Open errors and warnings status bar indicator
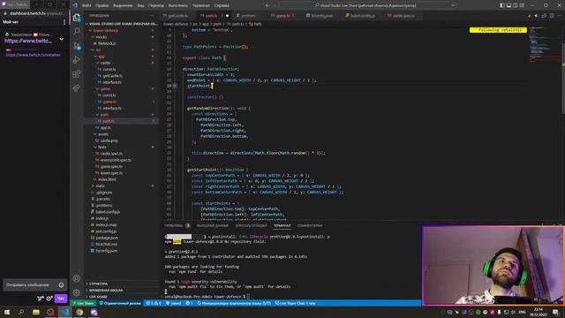The height and width of the screenshot is (318, 565). (154, 303)
